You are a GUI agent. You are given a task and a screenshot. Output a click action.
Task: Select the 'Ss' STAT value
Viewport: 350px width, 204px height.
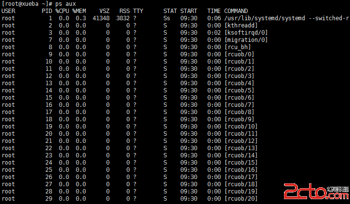click(x=166, y=18)
